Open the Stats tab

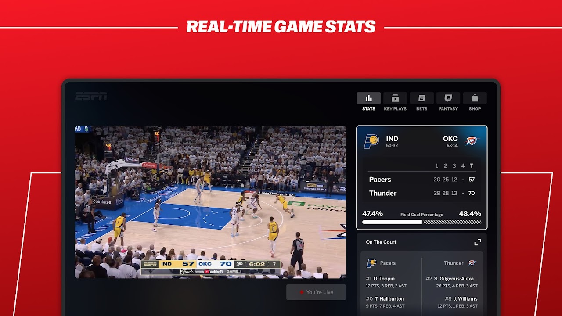pos(368,102)
